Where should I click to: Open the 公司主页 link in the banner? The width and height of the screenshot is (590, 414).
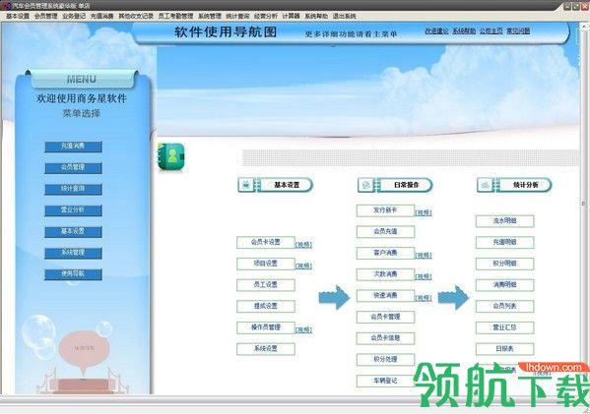(x=492, y=31)
